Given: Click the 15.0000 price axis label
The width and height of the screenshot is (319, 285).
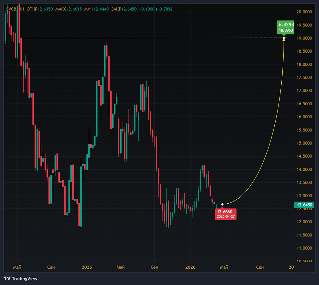Looking at the screenshot, I should click(304, 143).
